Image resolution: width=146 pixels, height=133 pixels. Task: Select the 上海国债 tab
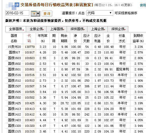57,29
